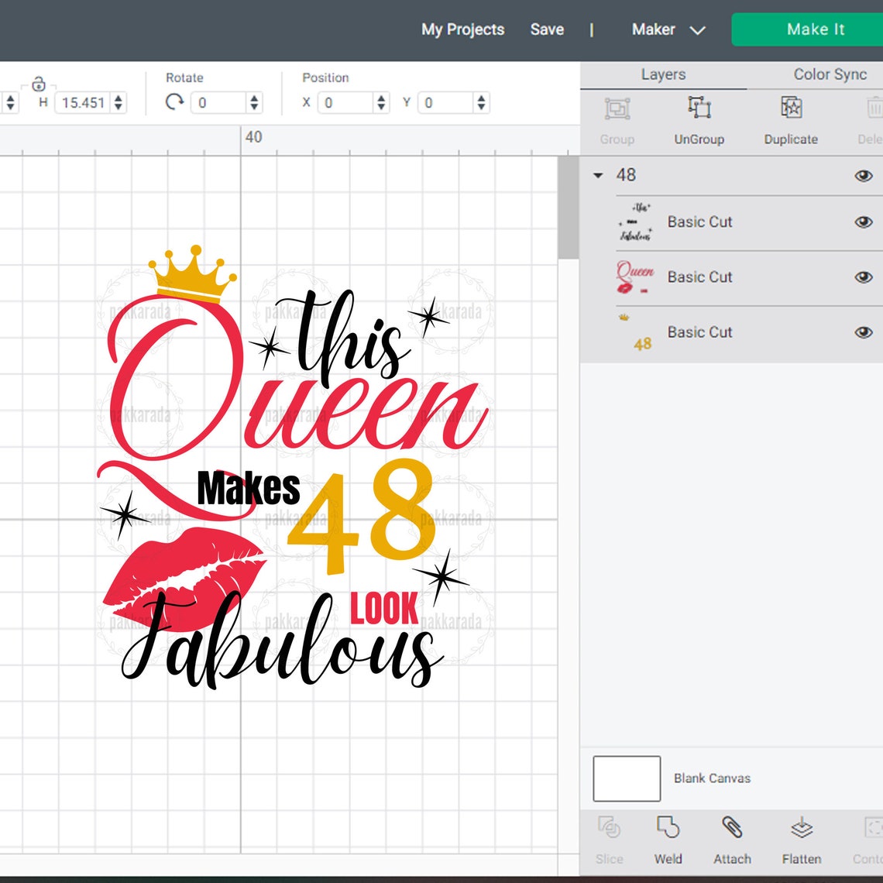Screen dimensions: 883x883
Task: Duplicate the selected layers
Action: coord(789,110)
